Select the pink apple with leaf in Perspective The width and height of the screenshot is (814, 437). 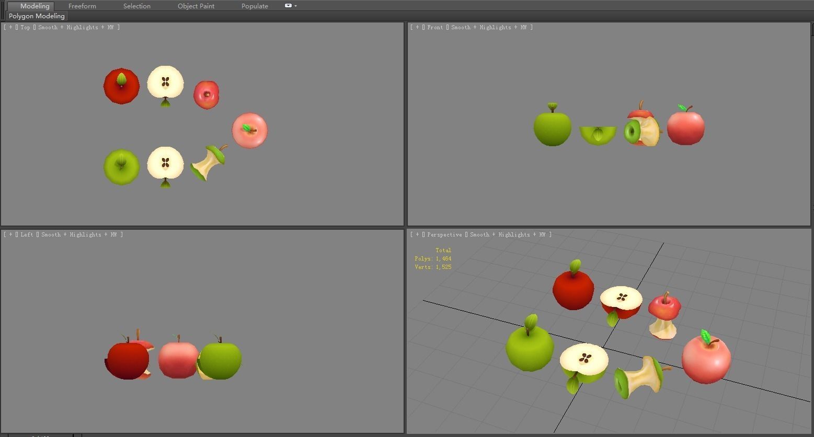click(x=706, y=359)
